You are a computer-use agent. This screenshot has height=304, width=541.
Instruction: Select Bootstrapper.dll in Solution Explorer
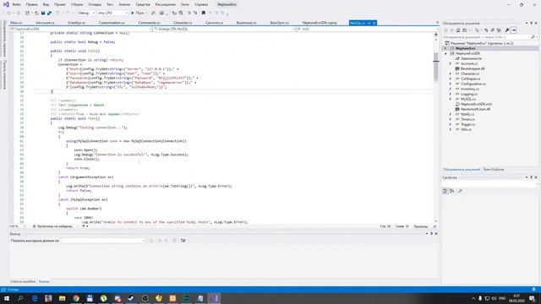click(x=473, y=68)
